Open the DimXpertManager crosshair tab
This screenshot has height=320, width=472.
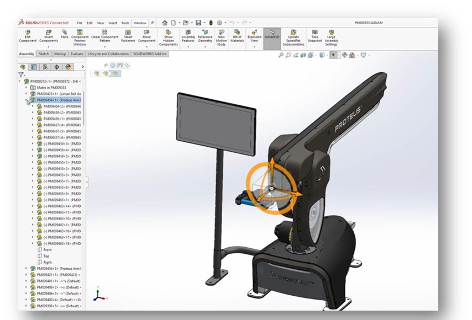coord(56,67)
